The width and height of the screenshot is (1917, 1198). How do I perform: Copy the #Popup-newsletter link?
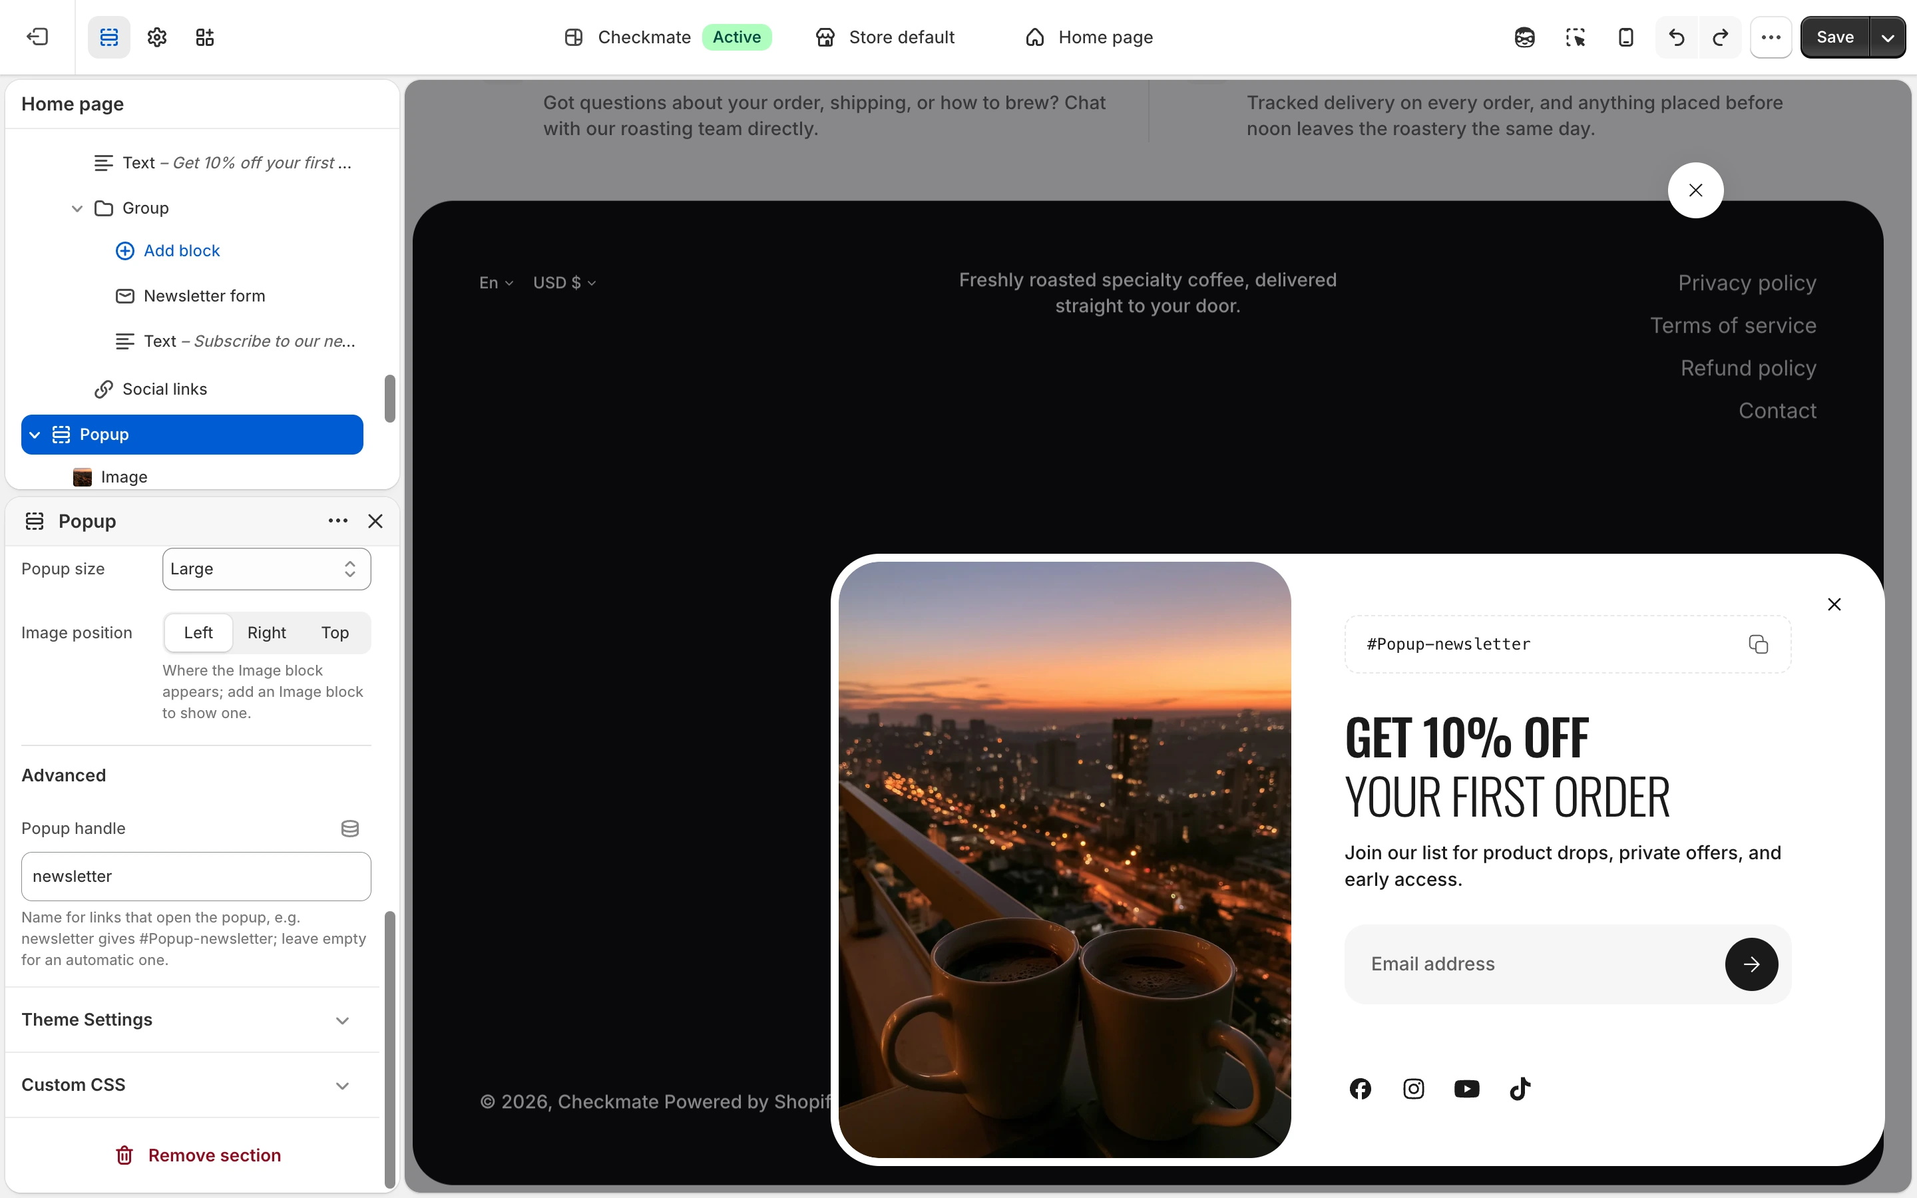(x=1758, y=644)
